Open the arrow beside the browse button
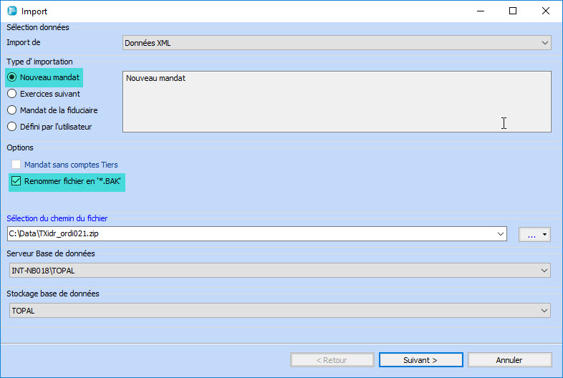The height and width of the screenshot is (378, 563). pos(545,234)
